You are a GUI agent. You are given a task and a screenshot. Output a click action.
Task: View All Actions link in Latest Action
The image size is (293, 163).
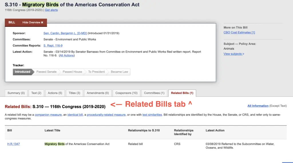tap(66, 55)
